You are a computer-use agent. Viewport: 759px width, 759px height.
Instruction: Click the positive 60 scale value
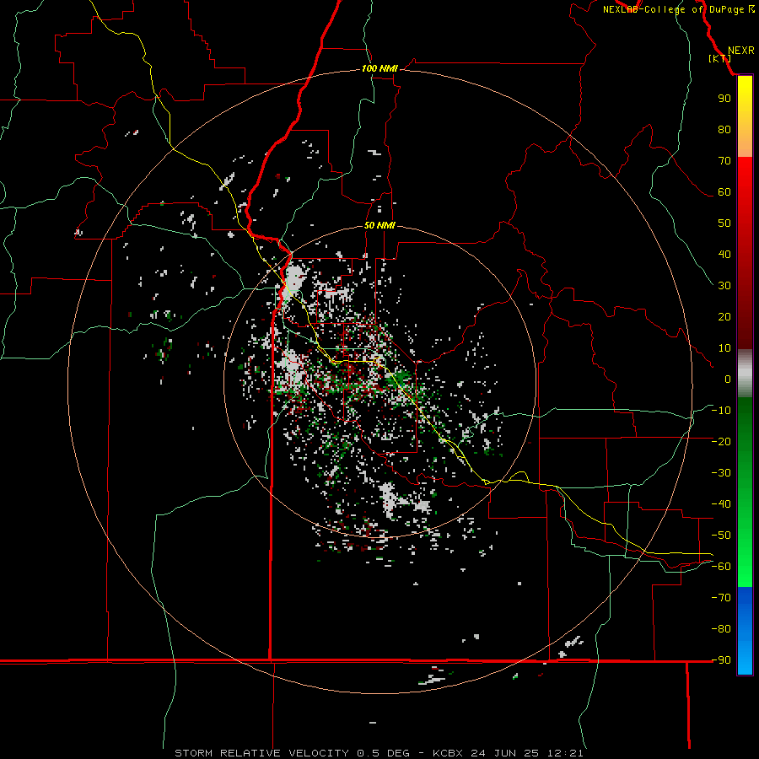coord(724,192)
